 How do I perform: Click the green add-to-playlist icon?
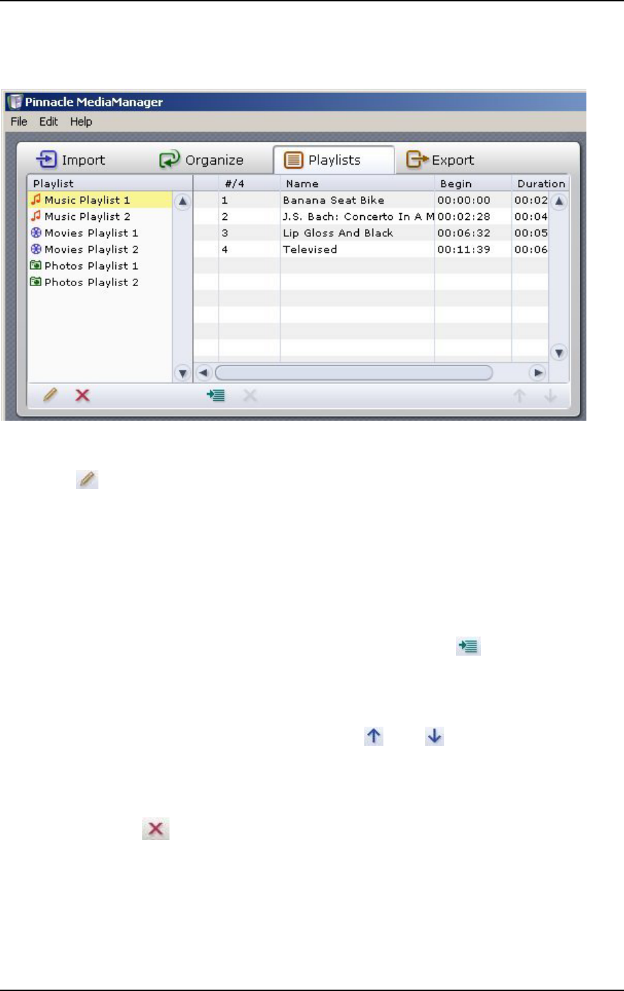pos(217,395)
